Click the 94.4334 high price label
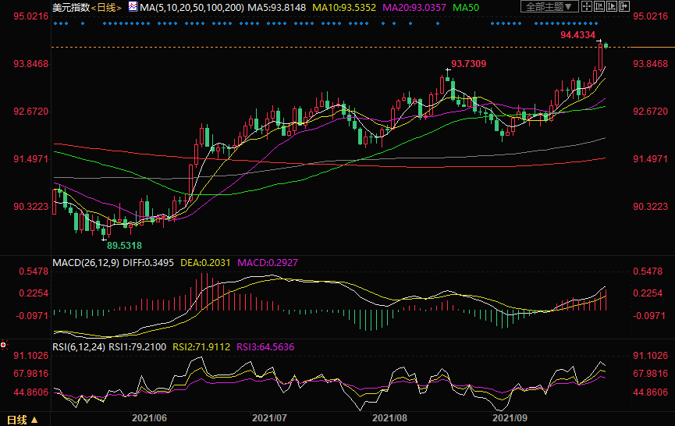 [577, 35]
